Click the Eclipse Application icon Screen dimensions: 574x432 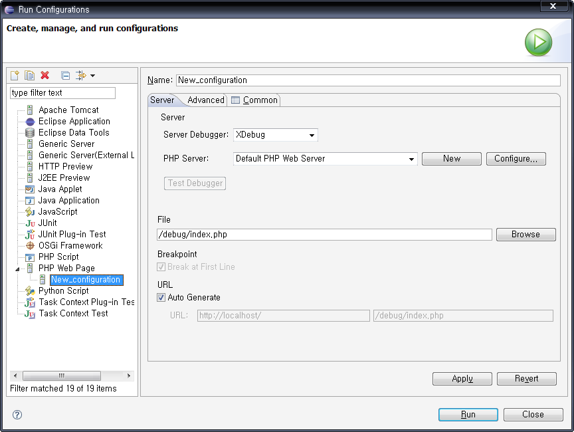[x=30, y=121]
